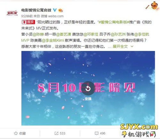Open the @娄艺潇 mention link

63,34
